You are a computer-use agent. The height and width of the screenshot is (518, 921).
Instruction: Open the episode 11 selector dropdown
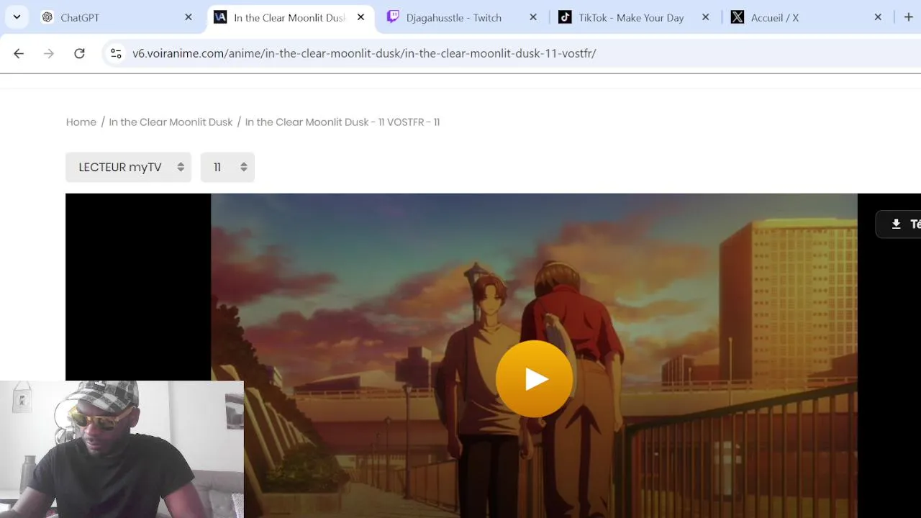(x=227, y=167)
